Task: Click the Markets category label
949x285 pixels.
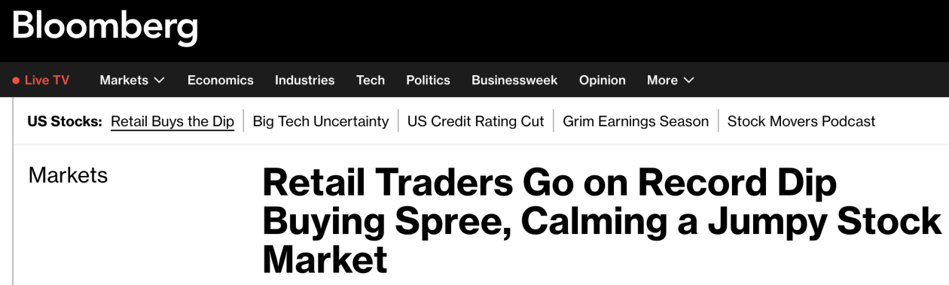Action: (68, 175)
